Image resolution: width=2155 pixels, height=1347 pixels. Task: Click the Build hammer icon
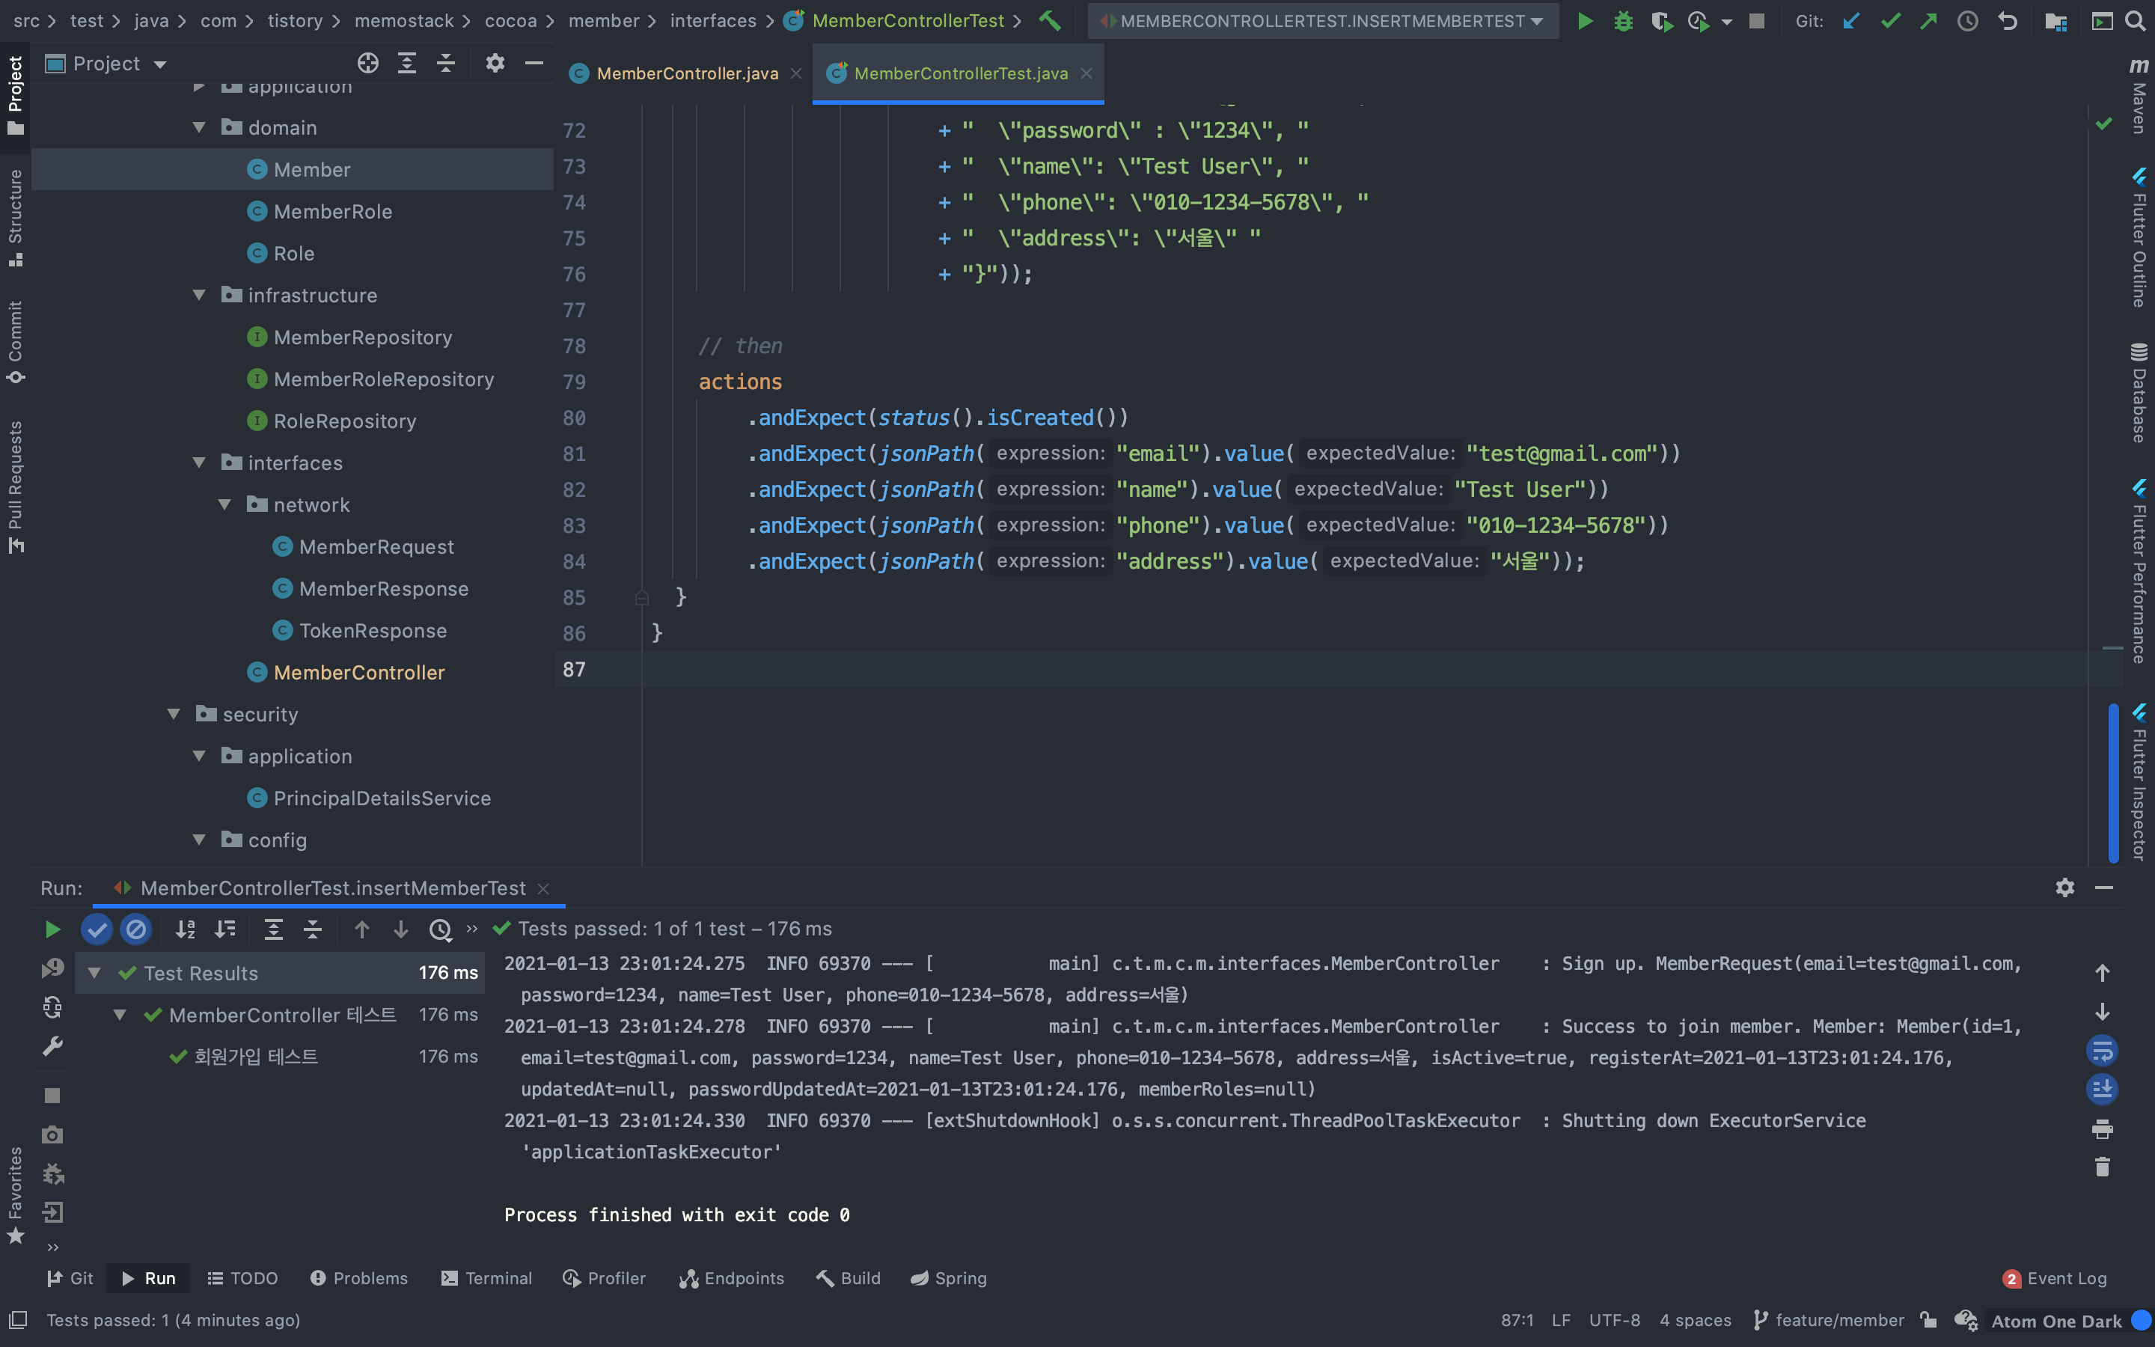pos(1051,20)
